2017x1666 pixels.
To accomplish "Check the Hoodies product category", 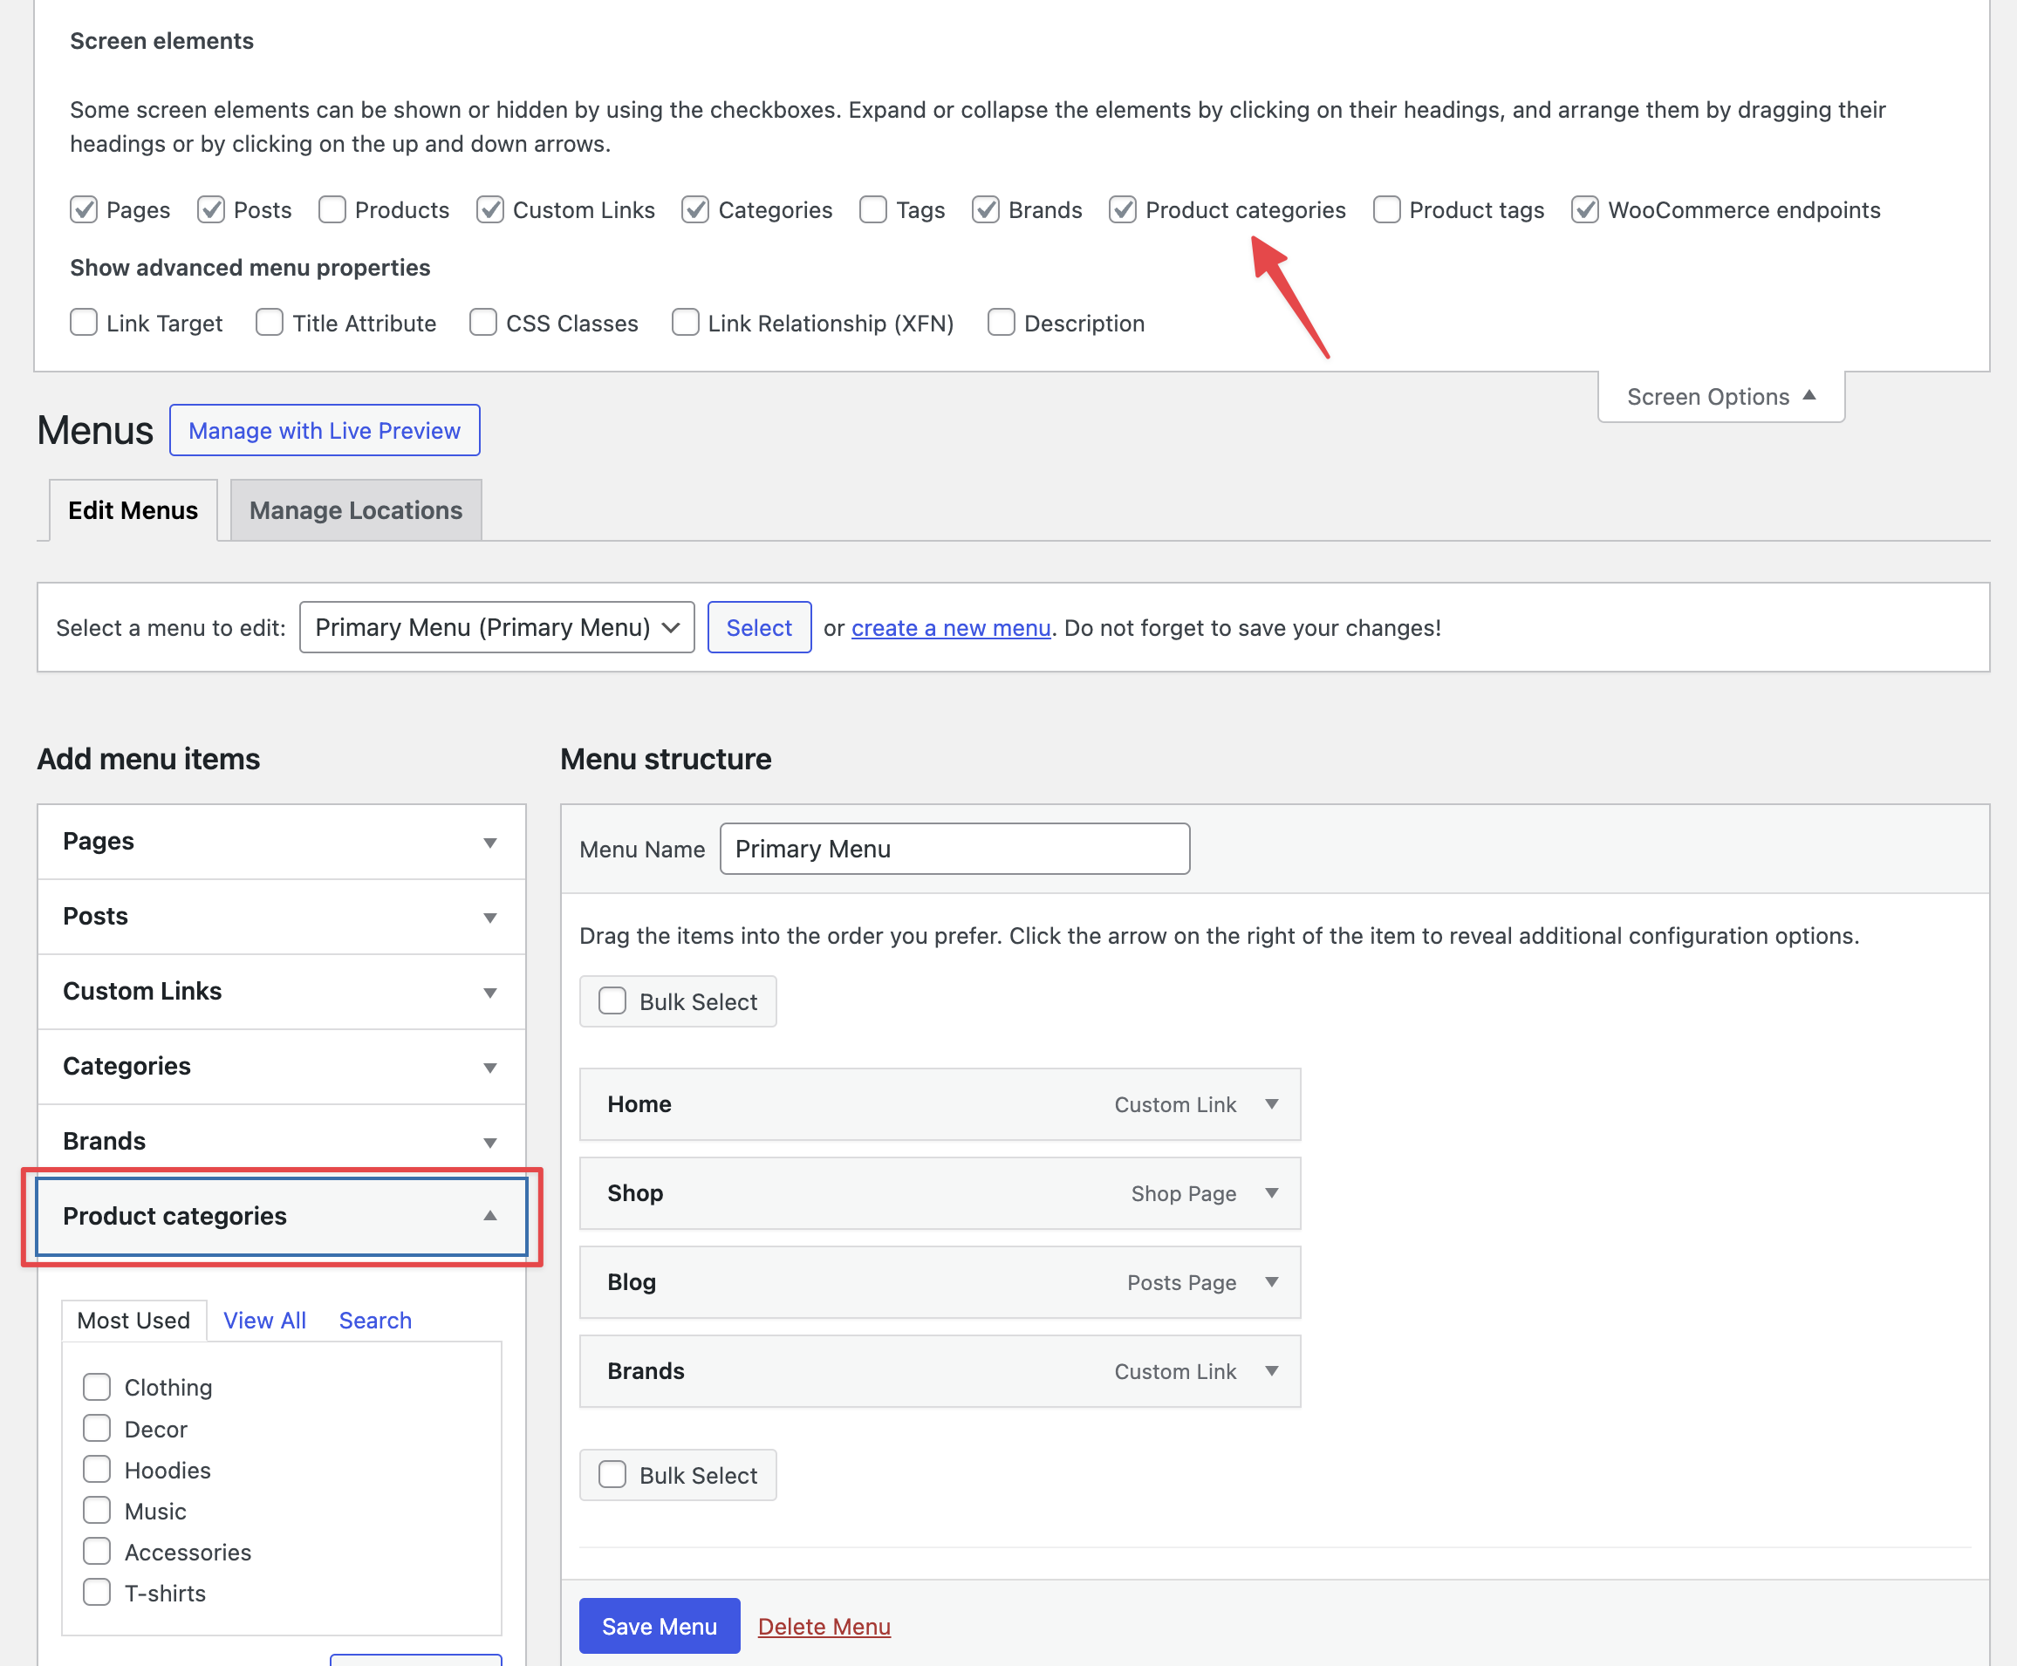I will click(x=96, y=1468).
